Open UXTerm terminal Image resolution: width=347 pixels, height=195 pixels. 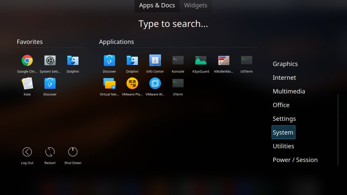click(246, 61)
